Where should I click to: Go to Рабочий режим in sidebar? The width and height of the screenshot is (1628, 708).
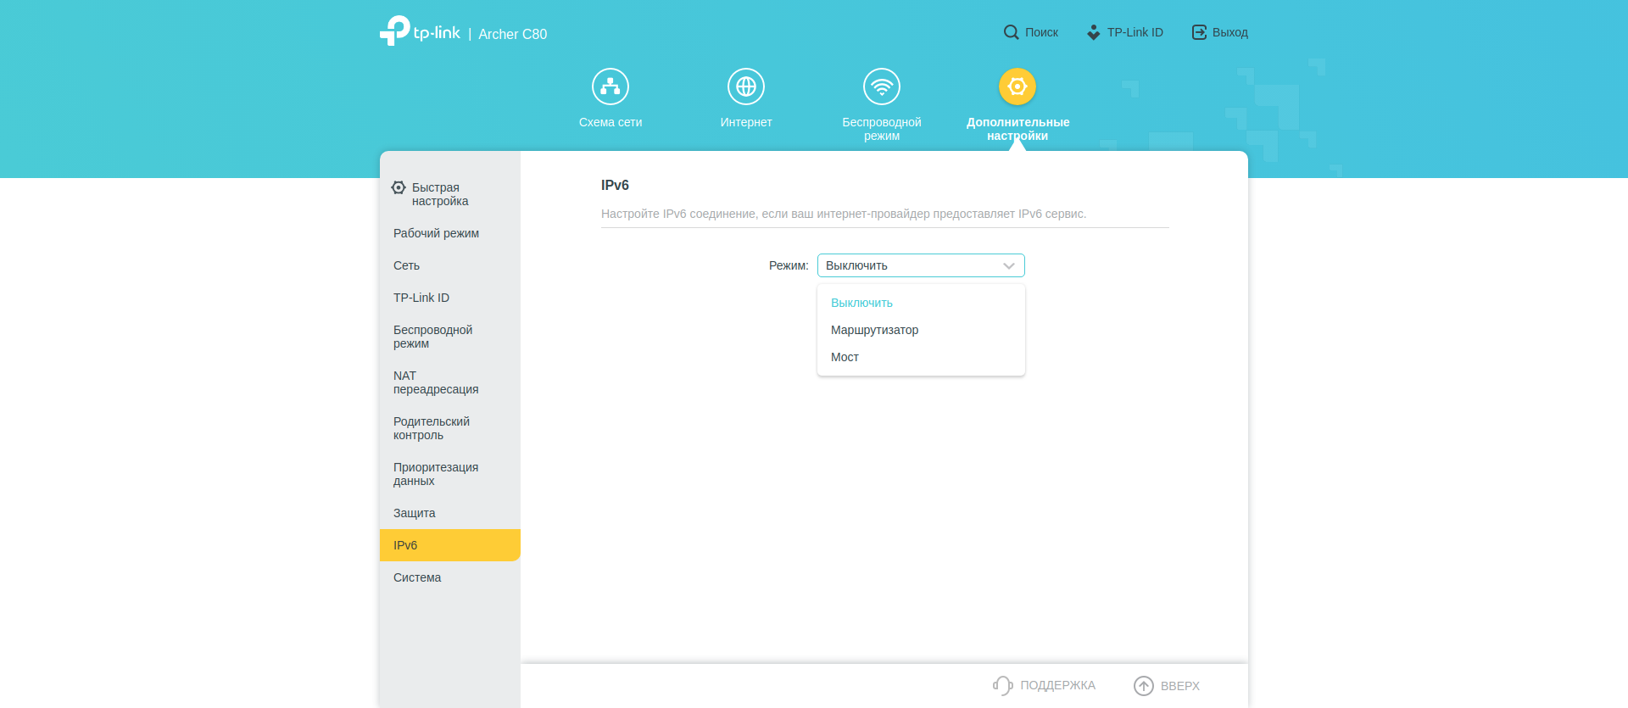[436, 233]
